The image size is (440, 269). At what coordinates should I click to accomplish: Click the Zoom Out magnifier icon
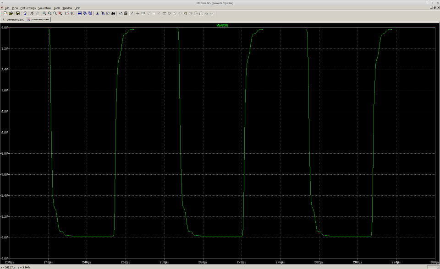(x=55, y=13)
